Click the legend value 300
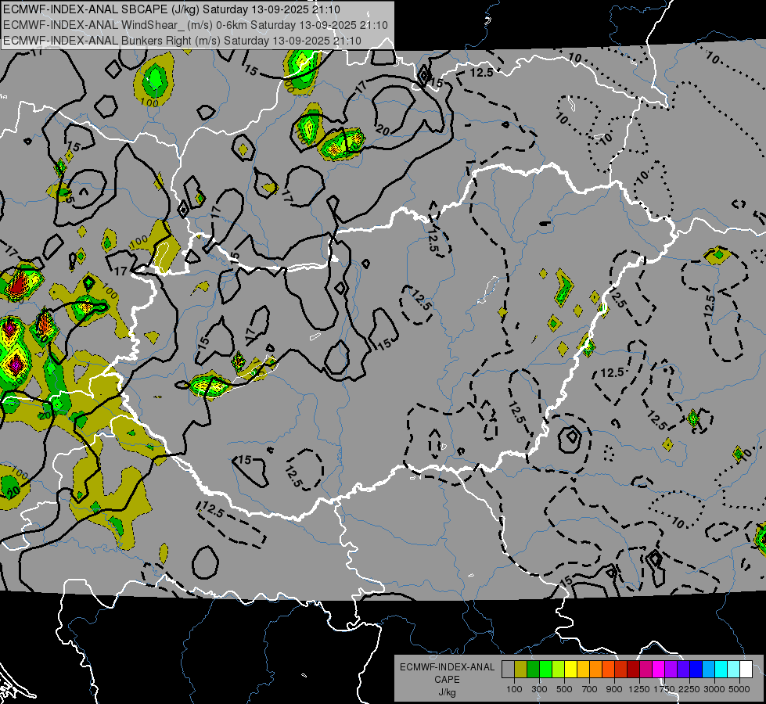This screenshot has width=766, height=704. [x=539, y=689]
